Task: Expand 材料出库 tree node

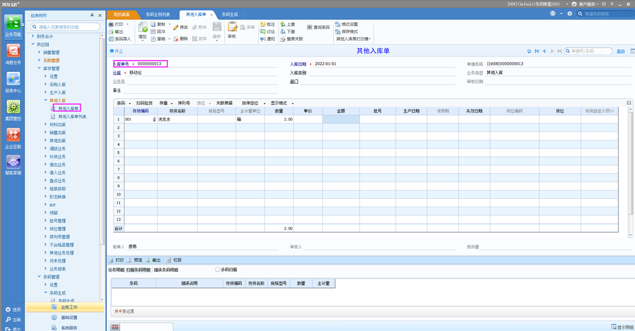Action: (x=45, y=124)
